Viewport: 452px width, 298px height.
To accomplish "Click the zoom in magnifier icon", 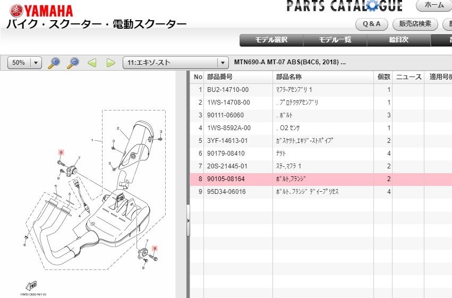I will pyautogui.click(x=54, y=63).
